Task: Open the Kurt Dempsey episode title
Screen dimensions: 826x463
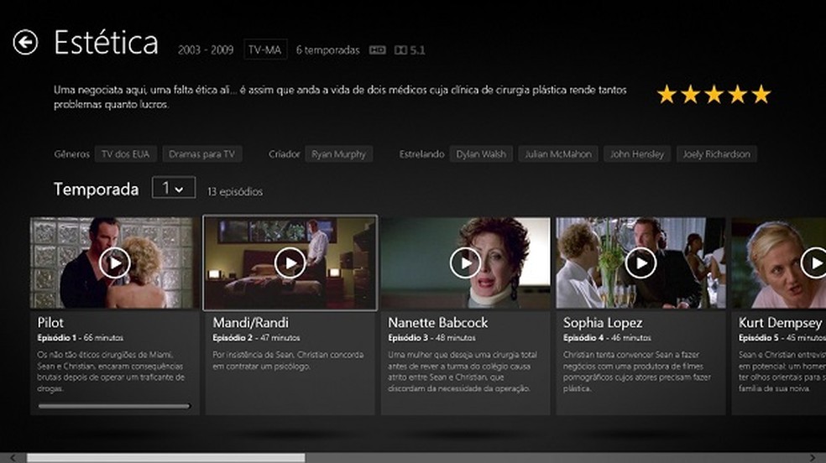Action: click(x=780, y=323)
